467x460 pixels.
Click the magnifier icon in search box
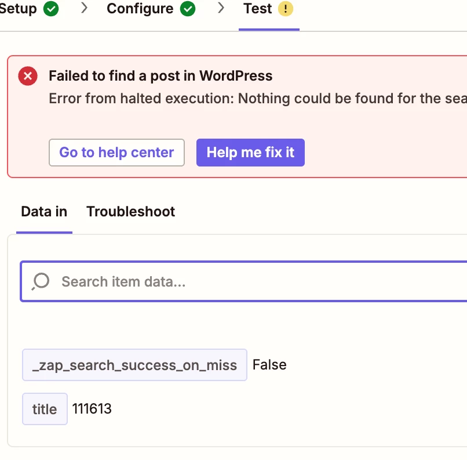(40, 281)
